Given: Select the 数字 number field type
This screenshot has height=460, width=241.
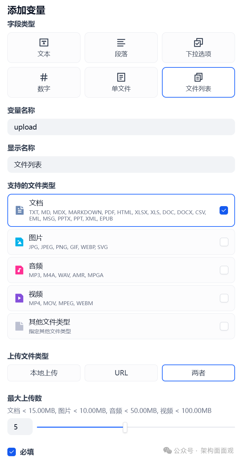Looking at the screenshot, I should [x=44, y=82].
